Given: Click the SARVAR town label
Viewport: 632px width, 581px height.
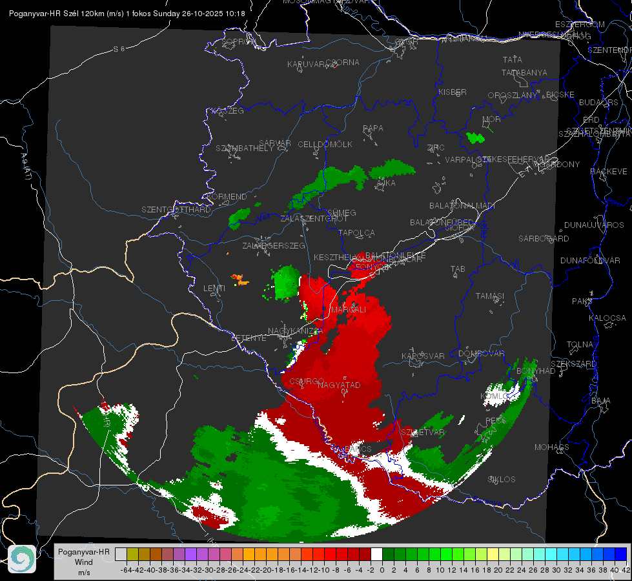Looking at the screenshot, I should (275, 143).
